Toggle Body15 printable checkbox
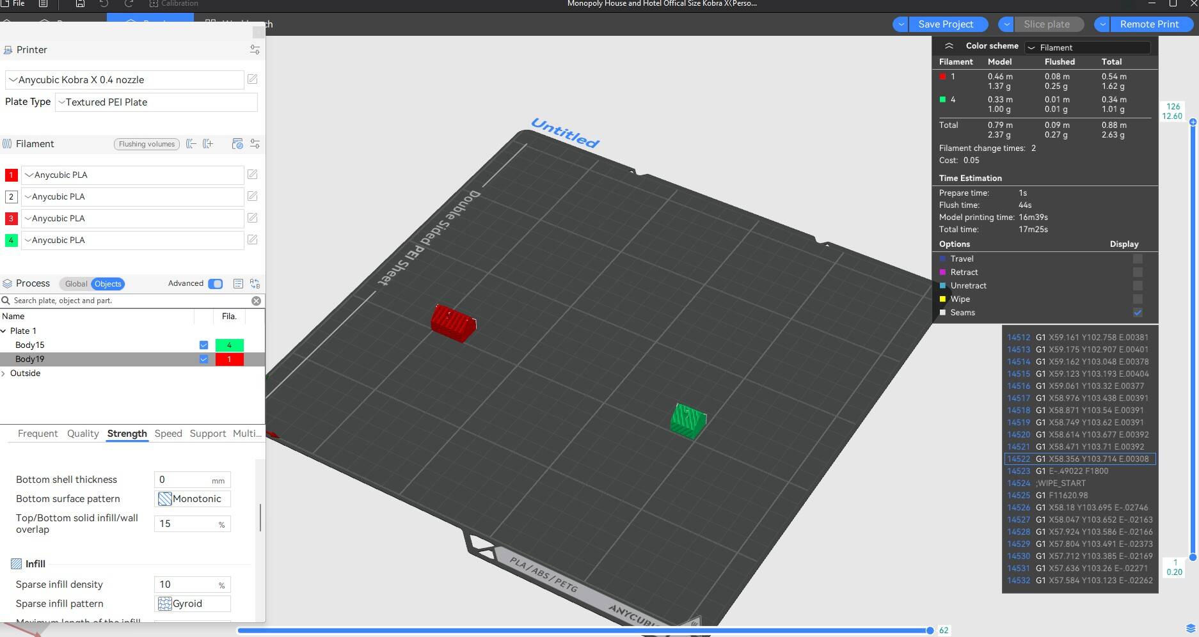Screen dimensions: 1199x637 [203, 345]
